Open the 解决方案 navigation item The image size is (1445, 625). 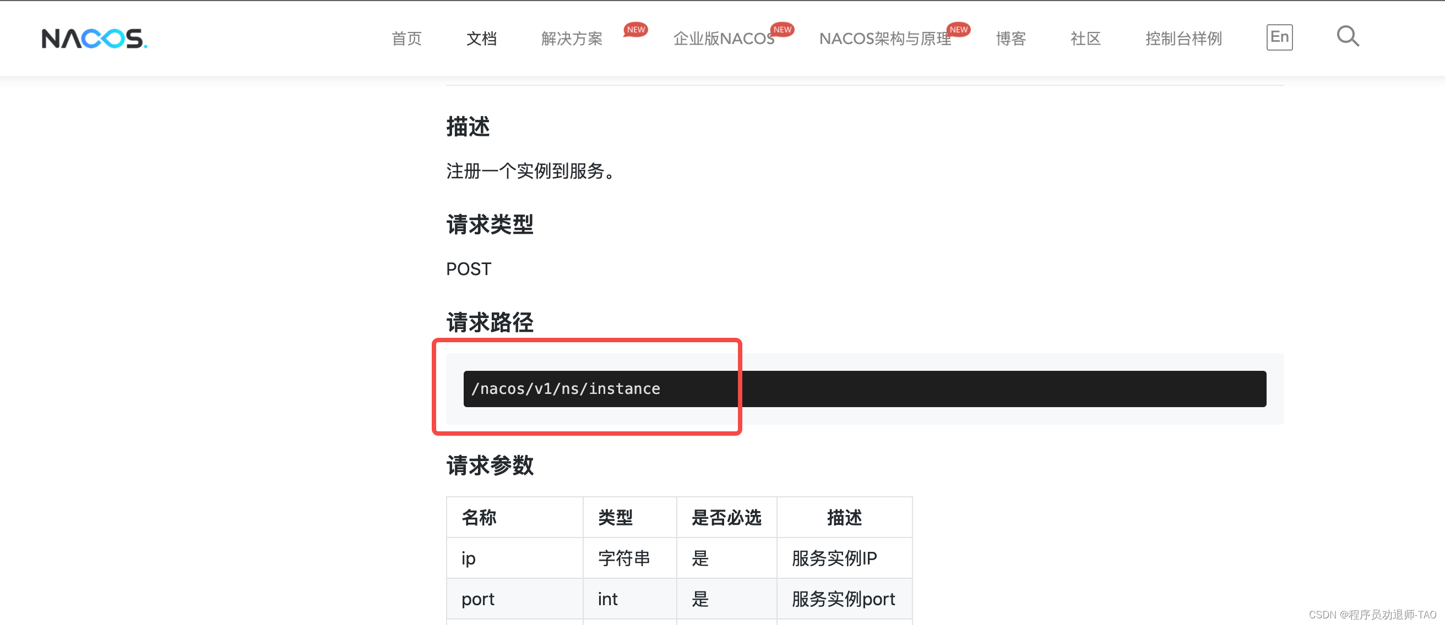(572, 39)
